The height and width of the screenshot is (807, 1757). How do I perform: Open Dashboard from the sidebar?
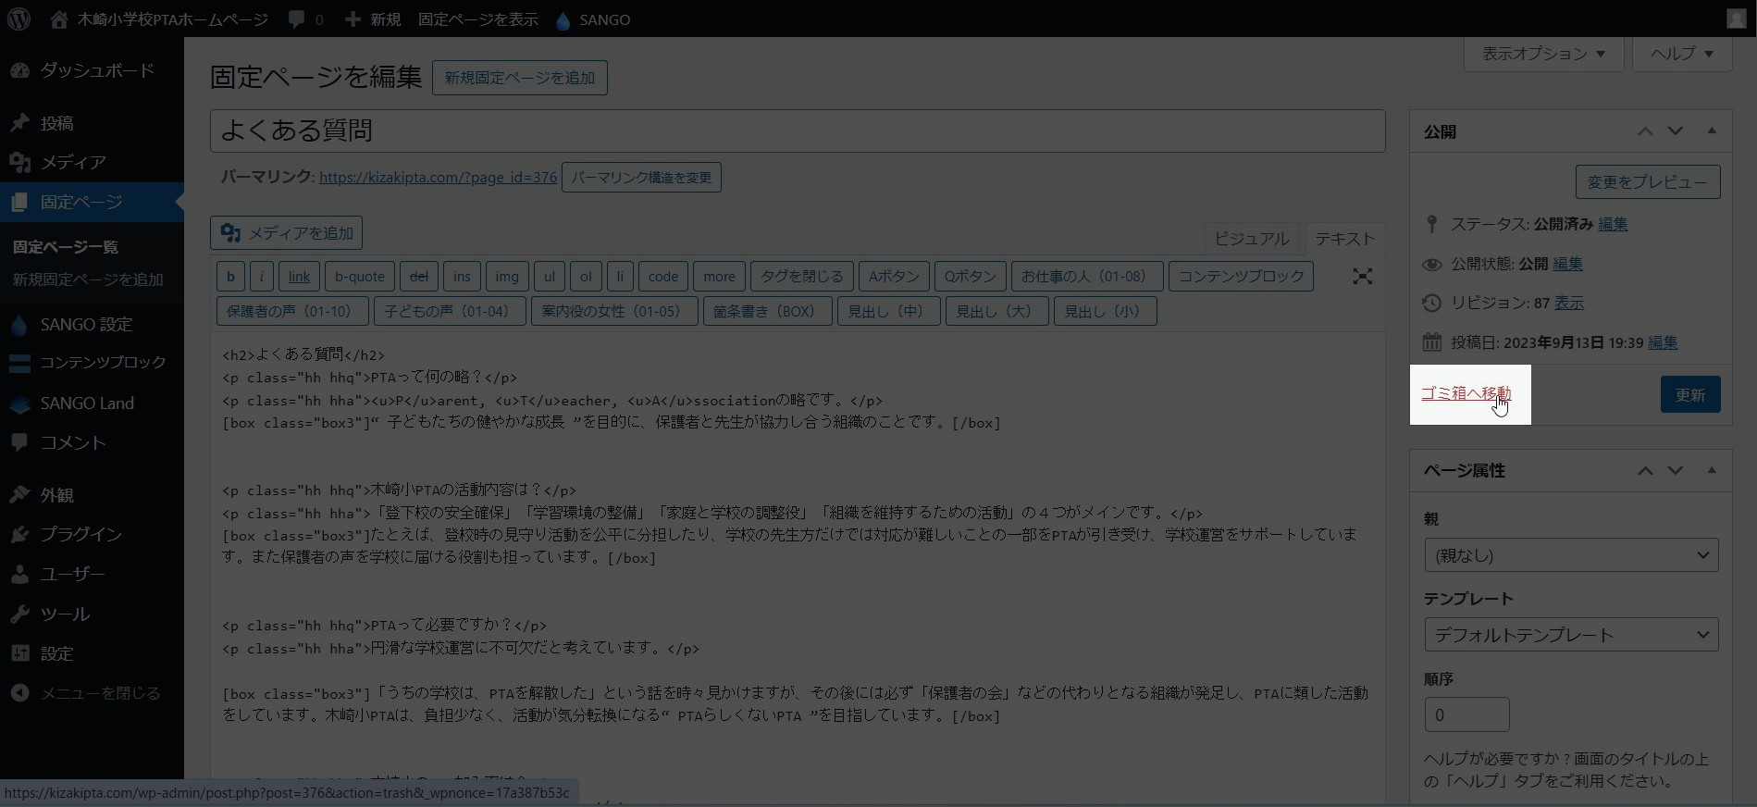(96, 70)
